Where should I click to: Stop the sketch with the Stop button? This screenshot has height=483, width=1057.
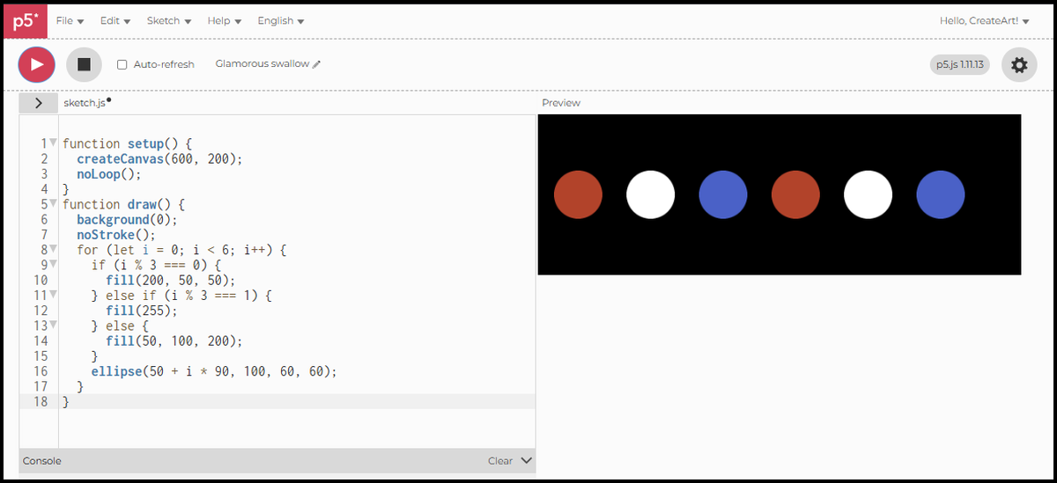coord(85,64)
